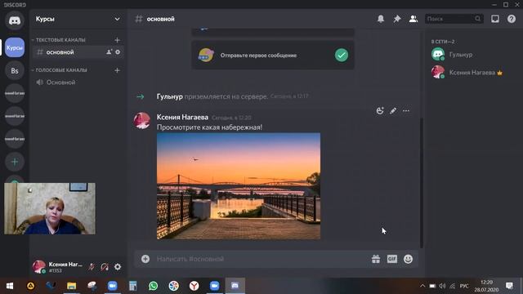The height and width of the screenshot is (294, 523).
Task: Click own avatar in user panel
Action: pyautogui.click(x=39, y=267)
